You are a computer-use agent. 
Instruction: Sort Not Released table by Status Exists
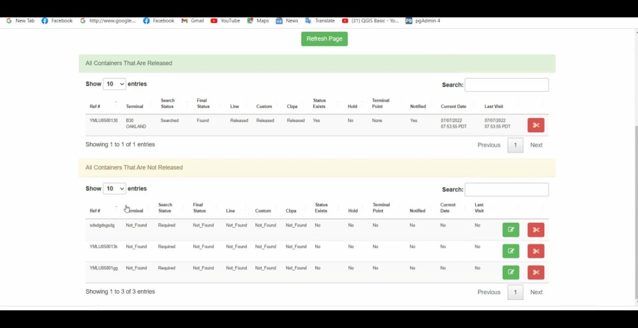[321, 208]
